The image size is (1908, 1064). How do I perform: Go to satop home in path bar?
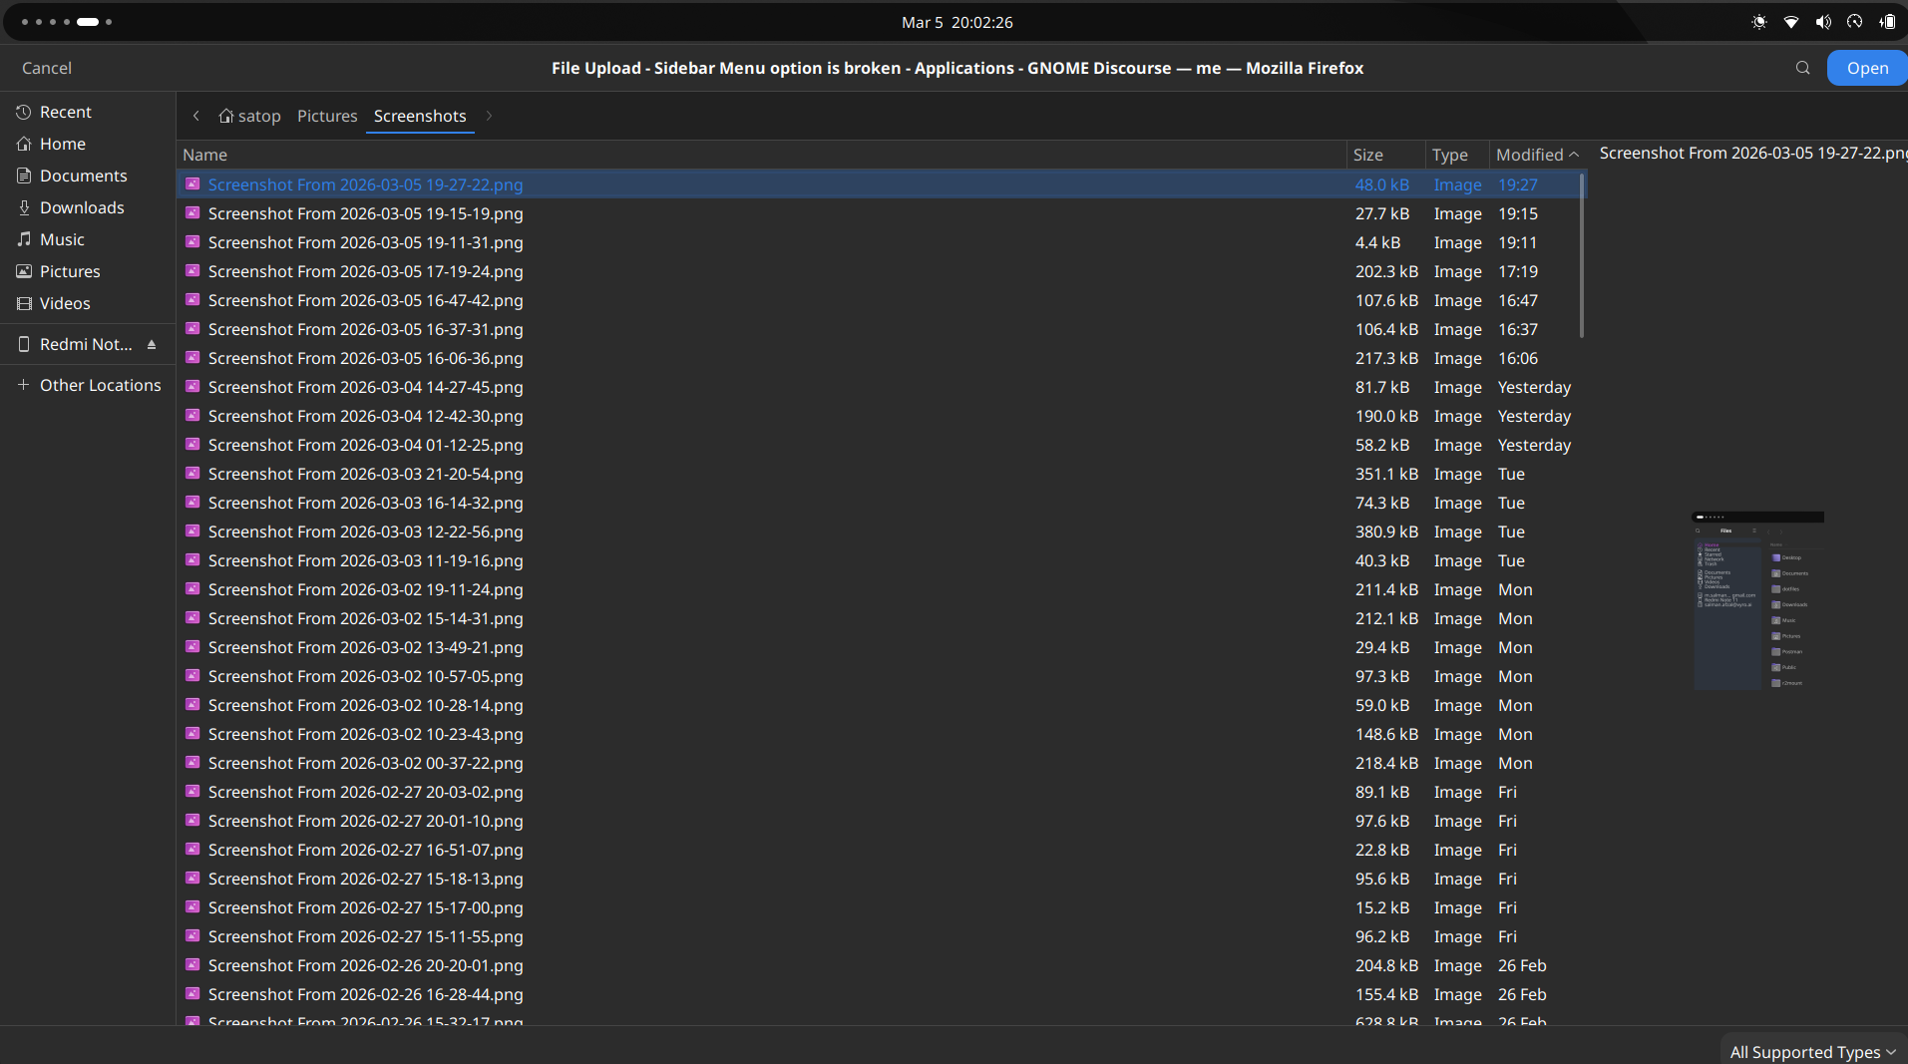tap(250, 116)
